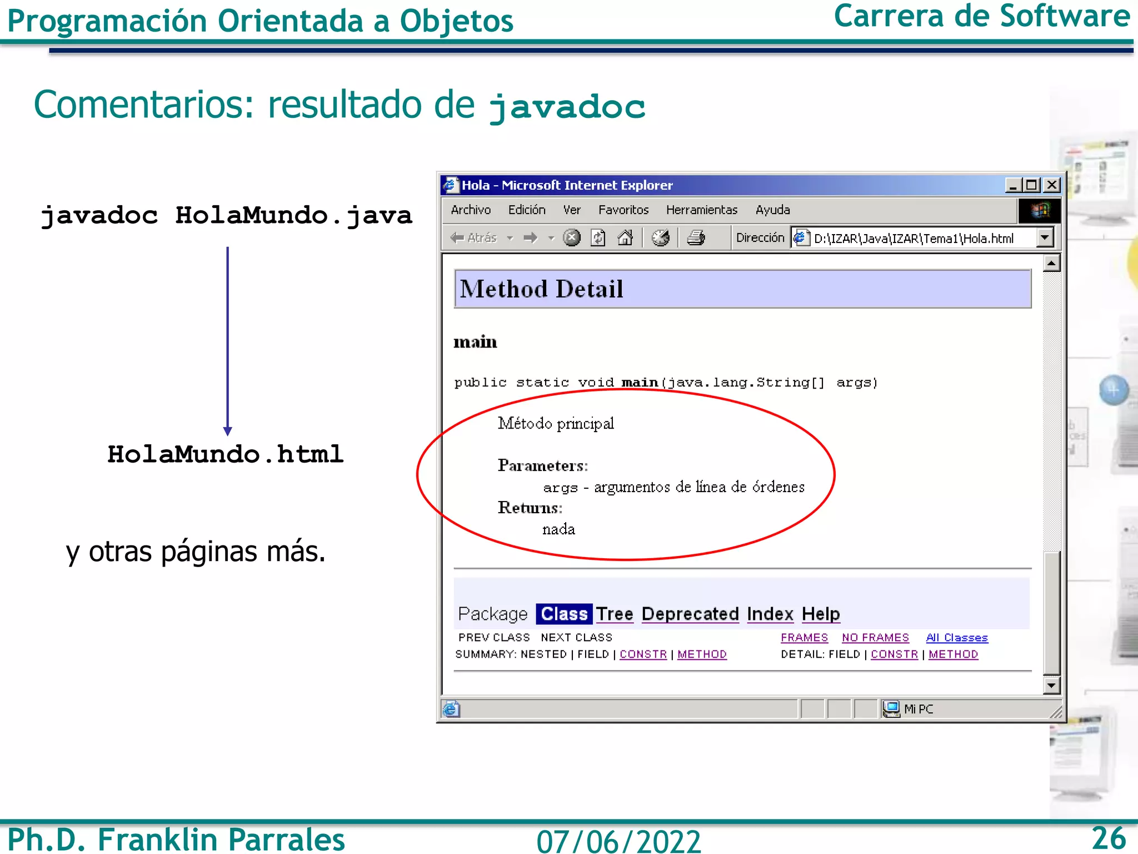The width and height of the screenshot is (1138, 854).
Task: Open the Ayuda menu
Action: pyautogui.click(x=772, y=210)
